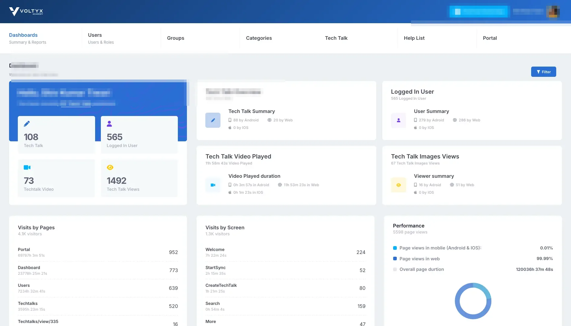This screenshot has width=571, height=326.
Task: Click the pencil icon in 108 Tech Talk card
Action: (27, 124)
